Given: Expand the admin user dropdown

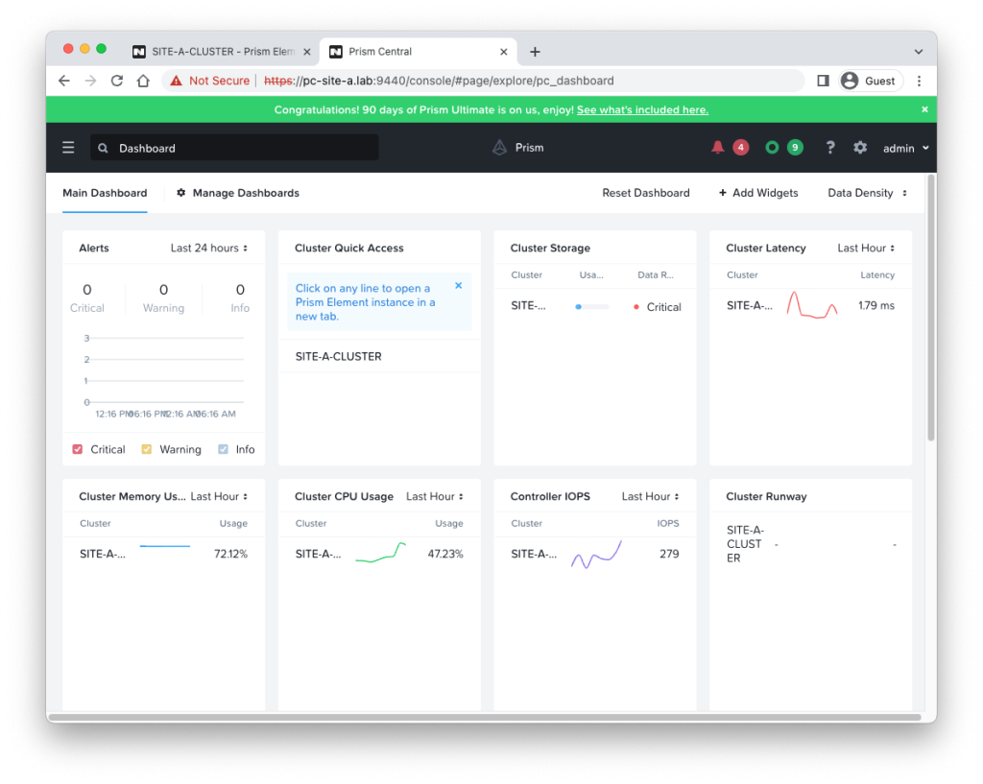Looking at the screenshot, I should 905,149.
